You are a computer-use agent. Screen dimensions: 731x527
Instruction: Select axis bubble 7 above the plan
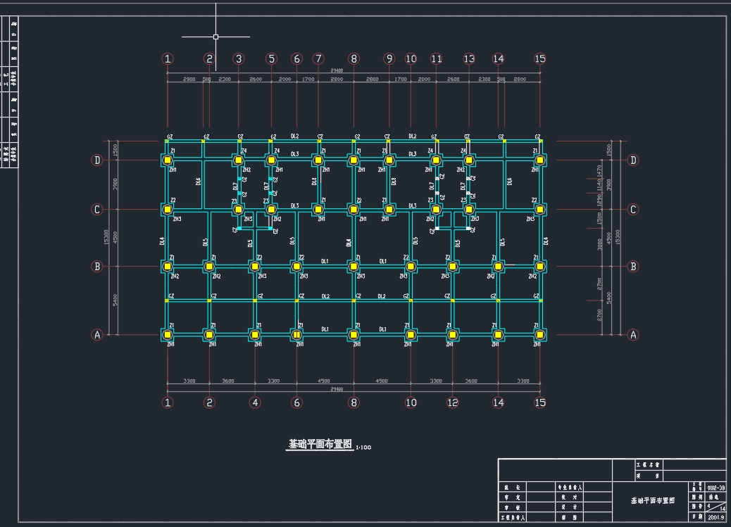click(318, 58)
